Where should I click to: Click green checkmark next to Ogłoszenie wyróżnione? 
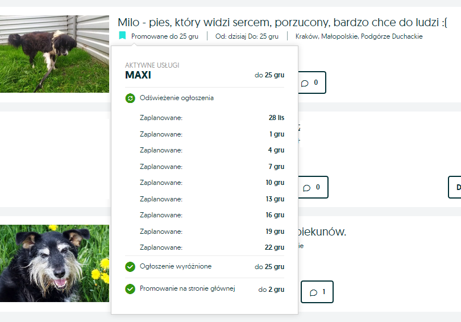click(x=130, y=267)
